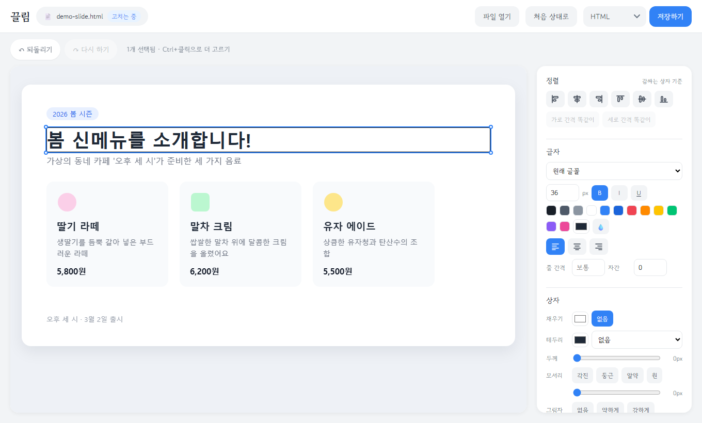Select the 2026 봄 시즌 badge
This screenshot has width=702, height=423.
coord(72,114)
